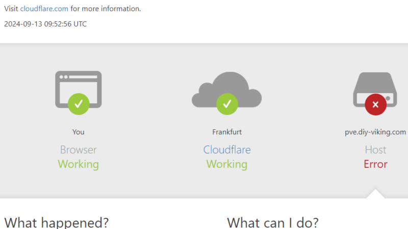
Task: Click the pve.diy-viking.com hostname
Action: pyautogui.click(x=375, y=132)
